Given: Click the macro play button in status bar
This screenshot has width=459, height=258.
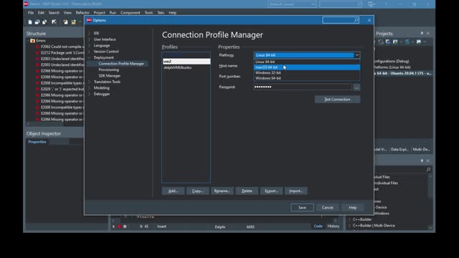Looking at the screenshot, I should coord(113,226).
